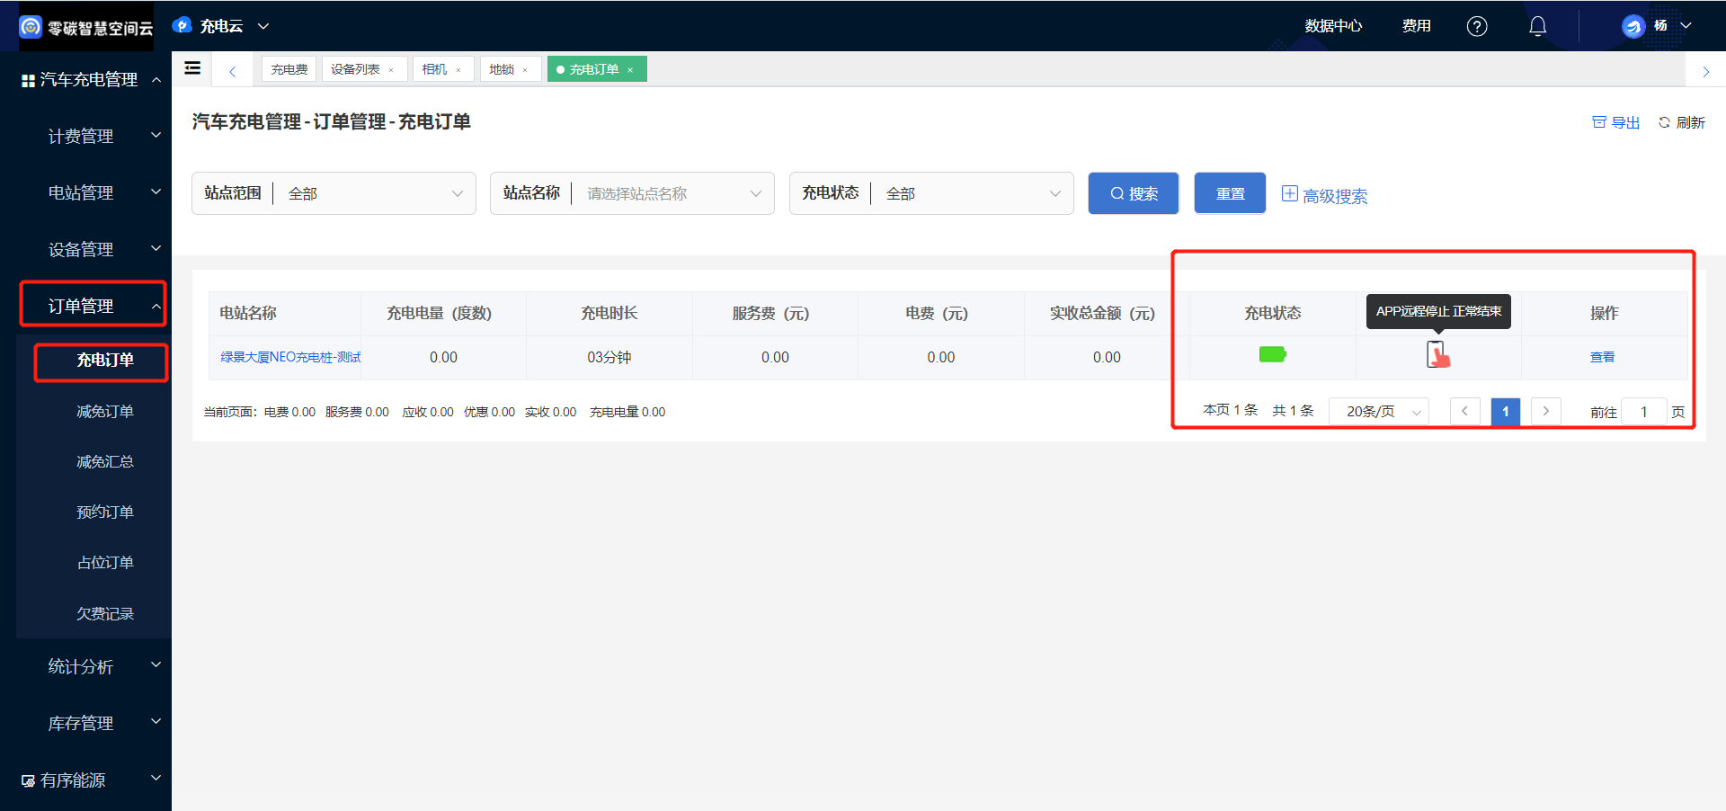Image resolution: width=1726 pixels, height=811 pixels.
Task: Click the green battery charging status icon
Action: [x=1272, y=354]
